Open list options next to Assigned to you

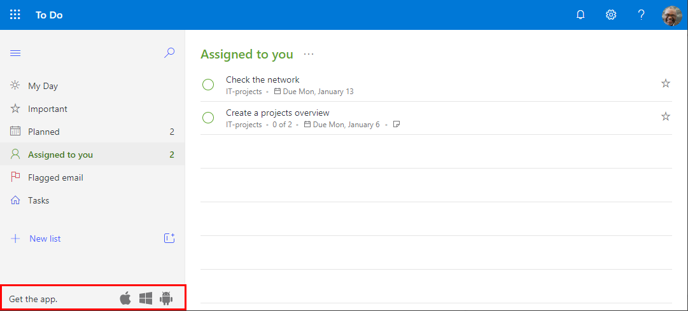click(309, 55)
